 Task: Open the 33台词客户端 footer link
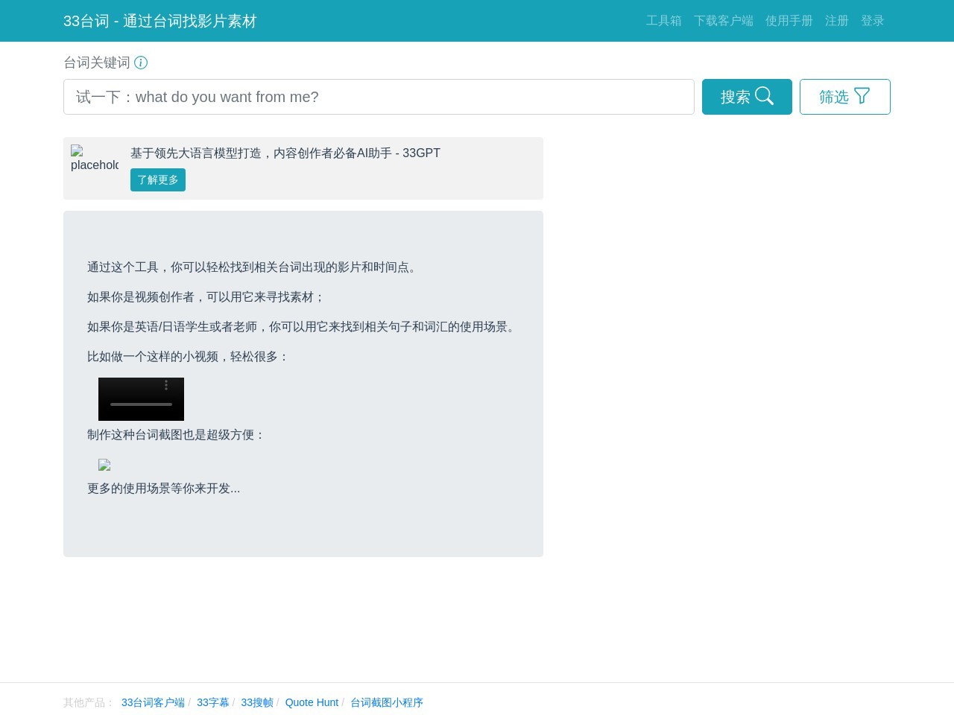pos(153,702)
